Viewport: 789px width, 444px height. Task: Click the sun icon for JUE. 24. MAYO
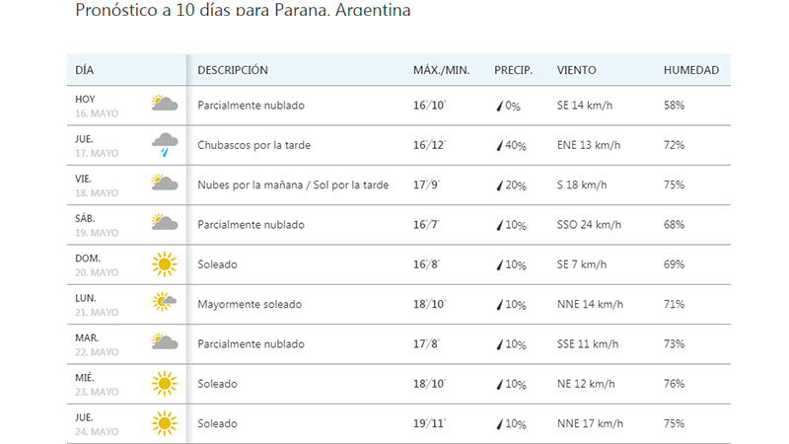pyautogui.click(x=165, y=423)
